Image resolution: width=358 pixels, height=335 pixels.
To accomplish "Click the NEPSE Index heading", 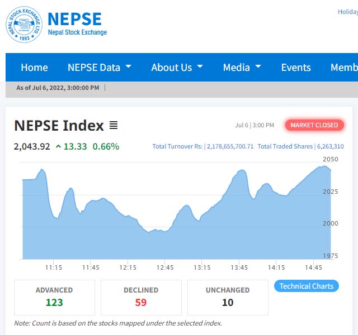I will tap(59, 126).
